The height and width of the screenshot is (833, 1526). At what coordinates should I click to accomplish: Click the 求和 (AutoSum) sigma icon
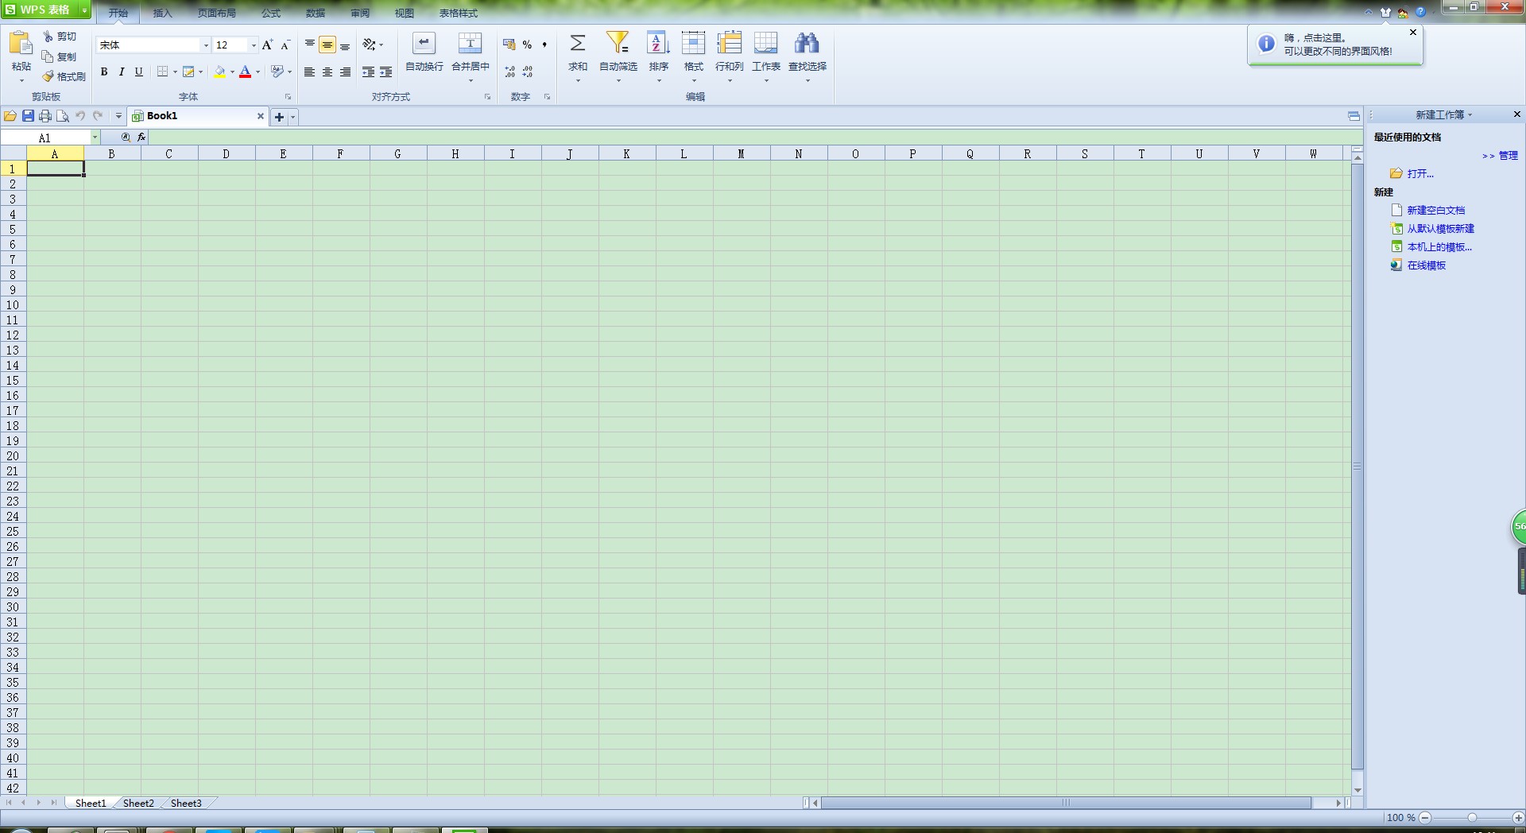coord(578,44)
